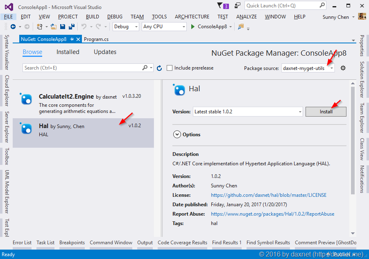Open the send feedback icon

238,6
